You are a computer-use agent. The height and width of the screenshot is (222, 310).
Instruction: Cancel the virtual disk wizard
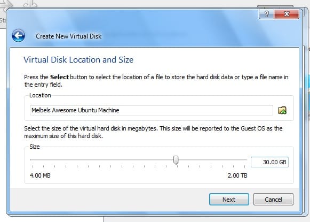273,199
